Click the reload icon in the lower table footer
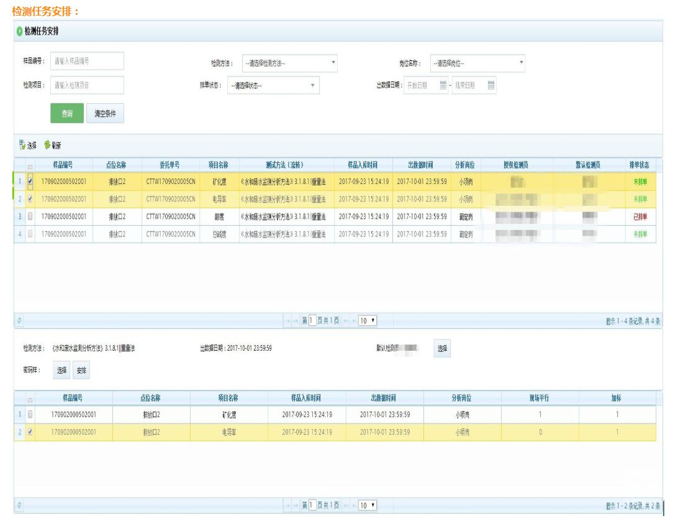678x531 pixels. point(19,506)
